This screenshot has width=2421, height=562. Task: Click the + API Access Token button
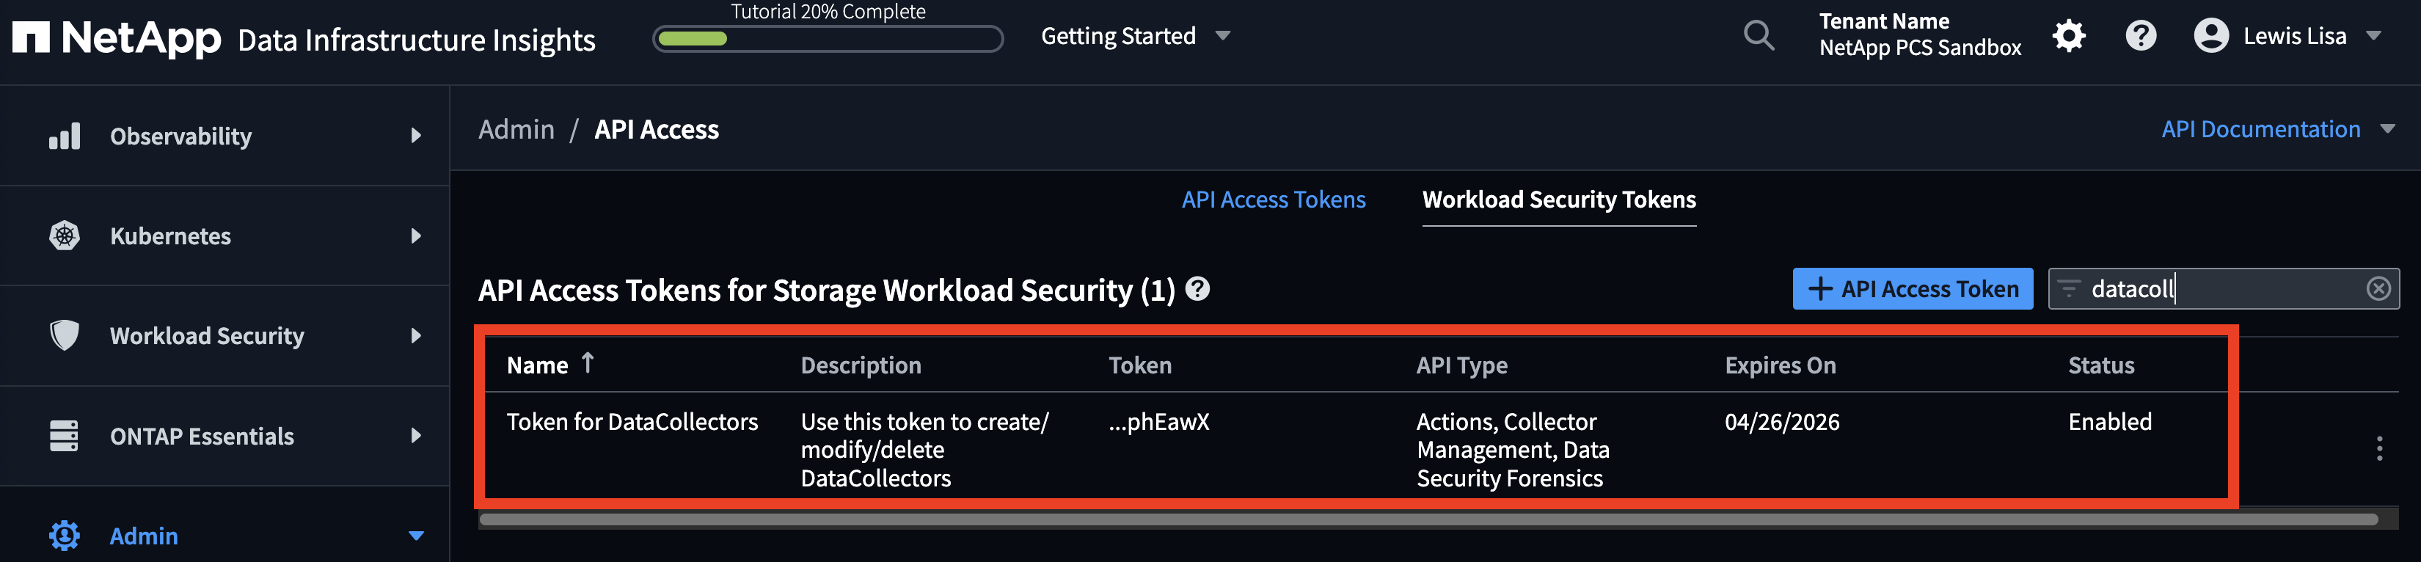click(x=1912, y=288)
